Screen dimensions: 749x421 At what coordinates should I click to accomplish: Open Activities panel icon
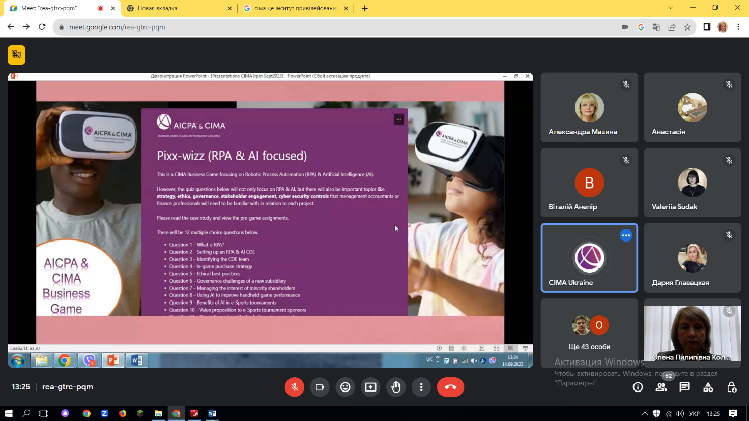pos(708,387)
